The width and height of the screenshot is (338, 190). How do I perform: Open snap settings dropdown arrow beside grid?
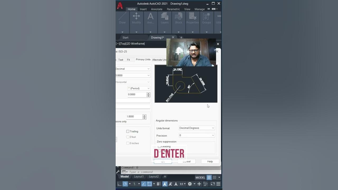pos(219,177)
